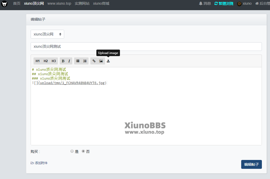Click 添加附件 to add attachment
Viewport: 270px width, 179px height.
coord(39,163)
